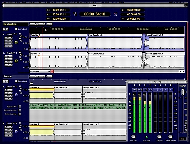Toggle the Locked indicator in Meters
The width and height of the screenshot is (190, 144).
click(146, 137)
